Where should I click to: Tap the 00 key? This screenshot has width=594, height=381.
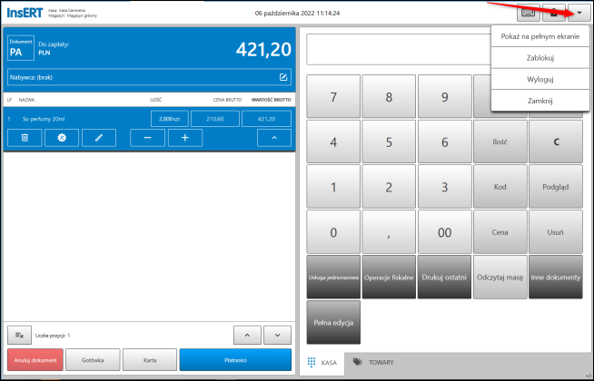(445, 232)
